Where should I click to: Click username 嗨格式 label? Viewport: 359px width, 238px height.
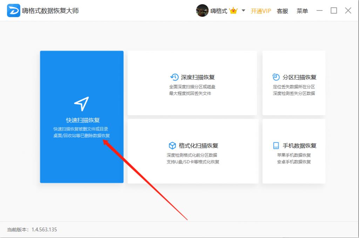click(x=219, y=11)
